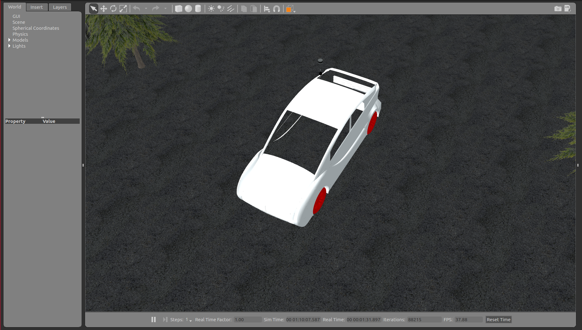Select Scene in the world tree
The image size is (582, 330).
click(19, 22)
